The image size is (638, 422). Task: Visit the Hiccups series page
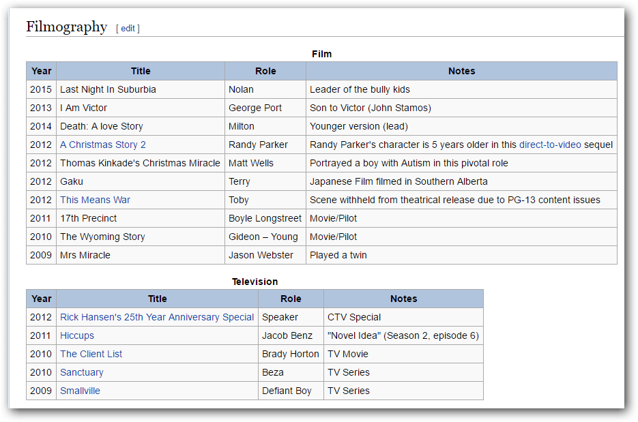pyautogui.click(x=77, y=335)
